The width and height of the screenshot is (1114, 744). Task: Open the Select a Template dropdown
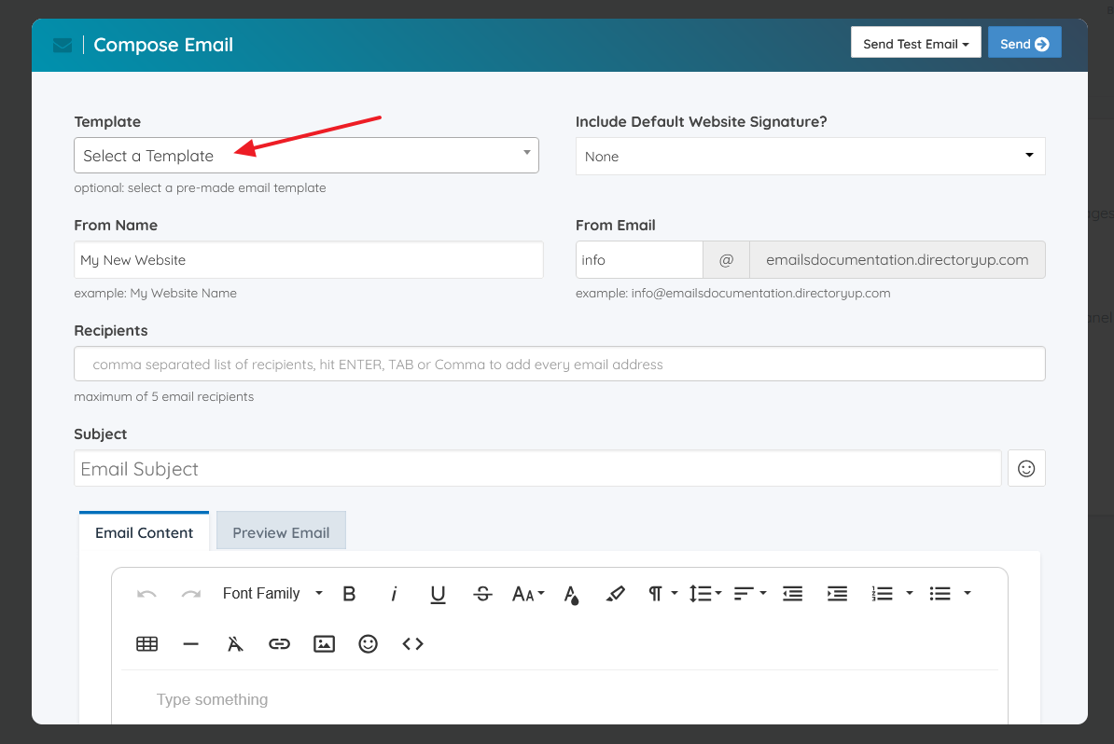(306, 156)
